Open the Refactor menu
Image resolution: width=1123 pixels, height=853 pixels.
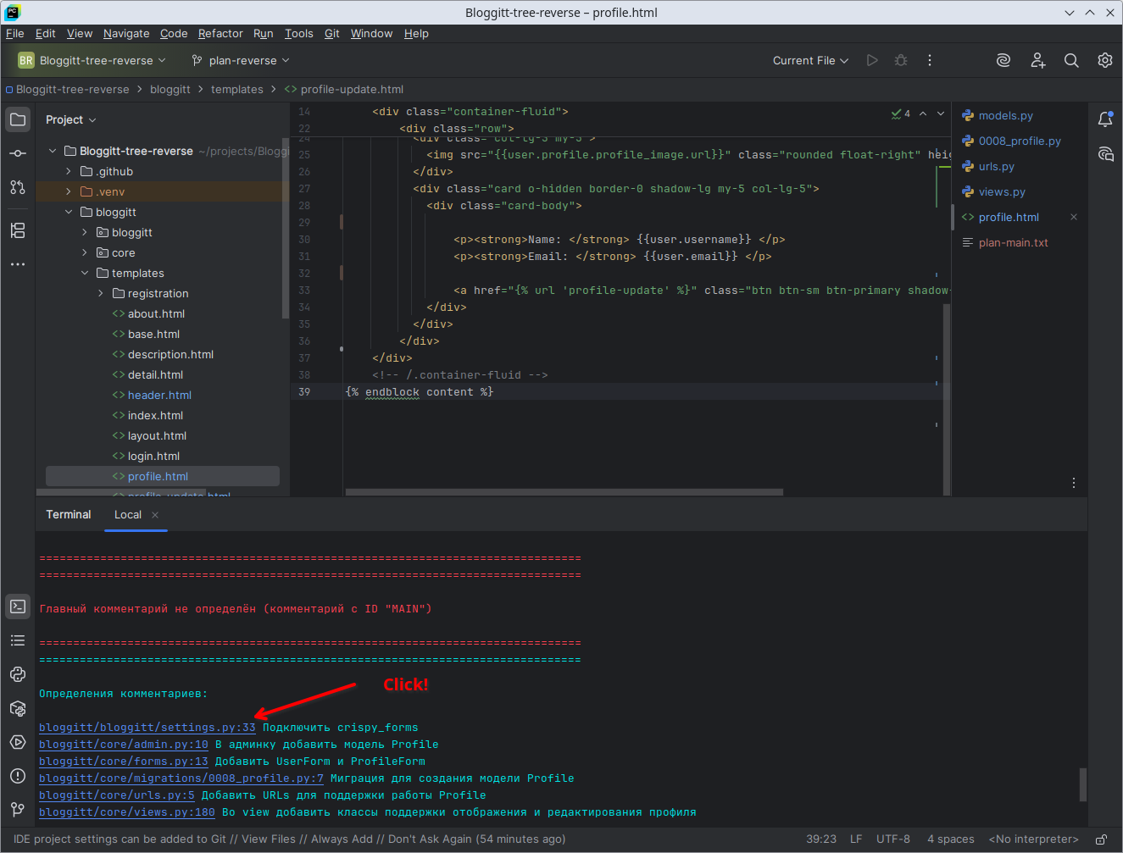[220, 33]
